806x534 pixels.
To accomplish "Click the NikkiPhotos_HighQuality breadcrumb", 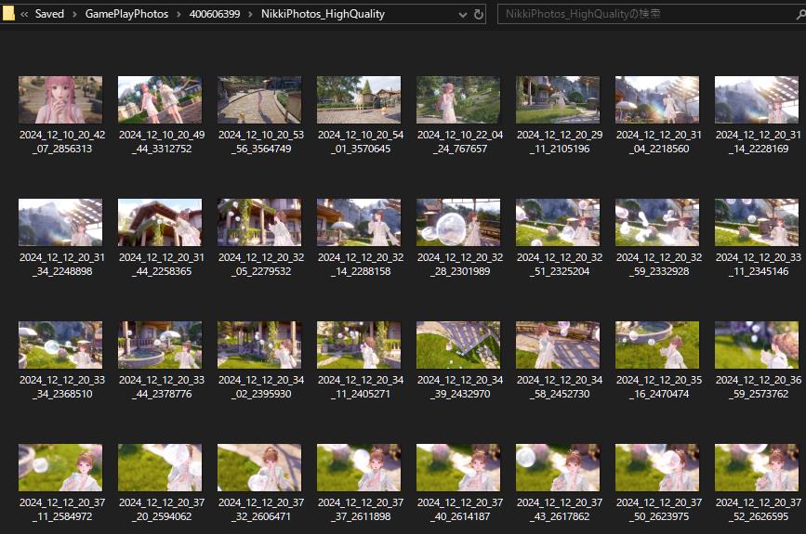I will click(323, 14).
